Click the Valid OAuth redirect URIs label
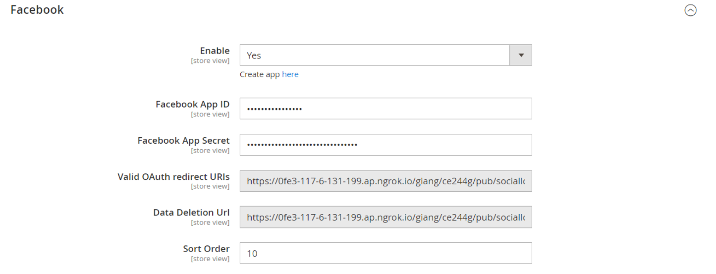This screenshot has width=716, height=274. click(173, 177)
